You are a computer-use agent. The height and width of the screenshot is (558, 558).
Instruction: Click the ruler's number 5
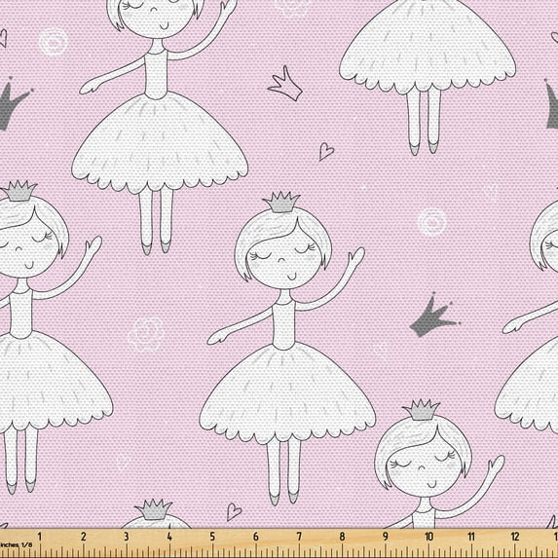(212, 537)
